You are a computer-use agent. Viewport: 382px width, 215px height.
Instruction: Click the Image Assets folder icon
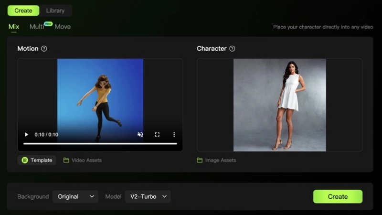coord(200,160)
